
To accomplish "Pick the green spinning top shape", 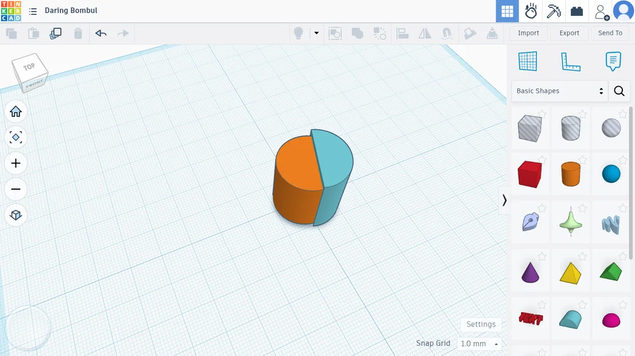I will [x=570, y=222].
